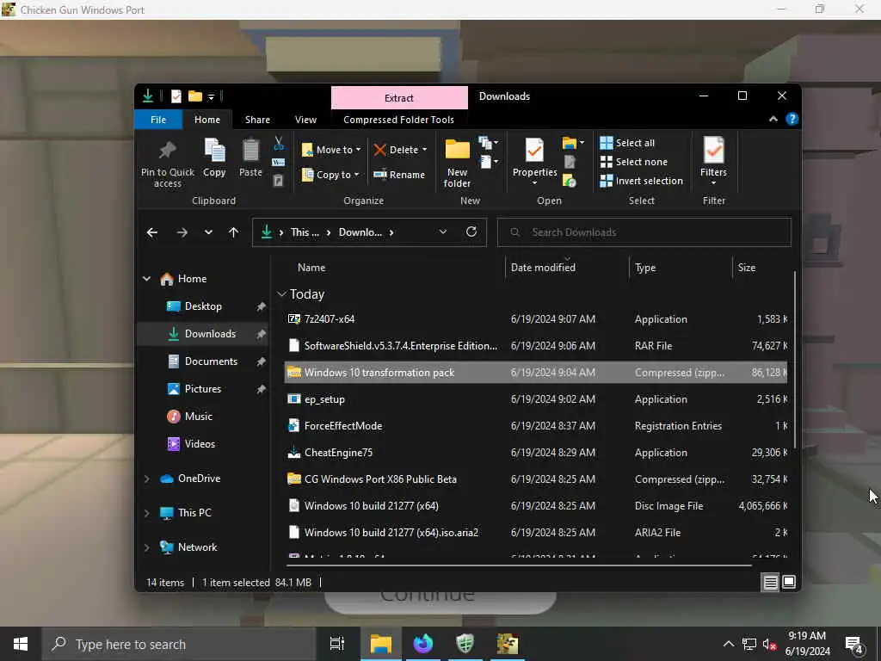This screenshot has height=661, width=881.
Task: Sort by the Type column header
Action: click(x=645, y=268)
